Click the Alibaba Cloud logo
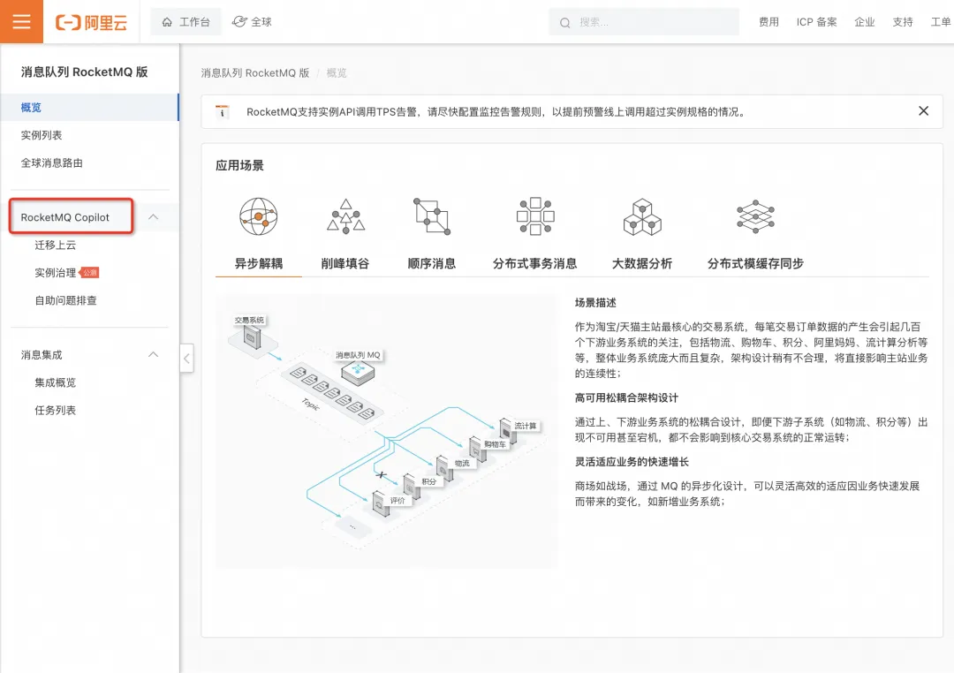Image resolution: width=954 pixels, height=673 pixels. point(91,22)
